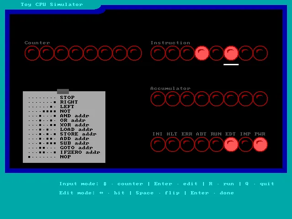The image size is (292, 219).
Task: Toggle the underlined Instruction bit
Action: pos(231,53)
